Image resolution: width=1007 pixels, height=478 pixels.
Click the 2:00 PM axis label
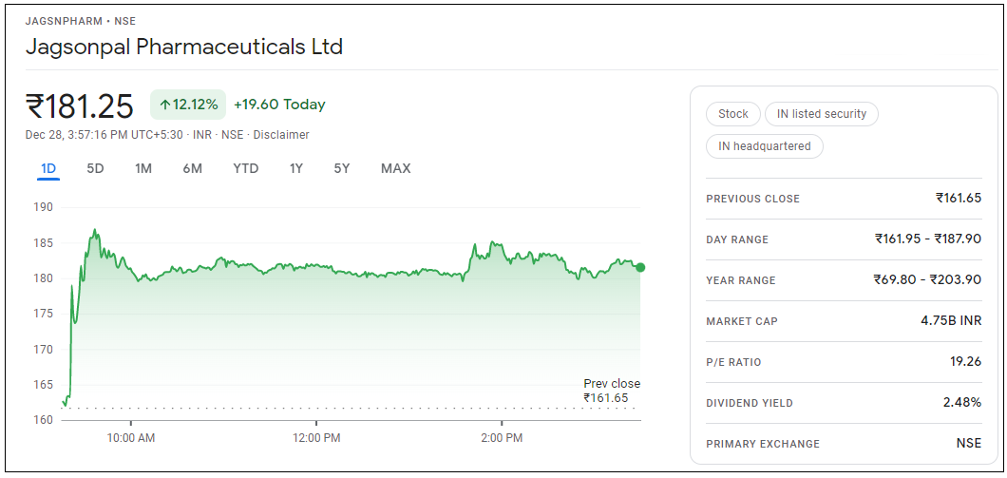pyautogui.click(x=501, y=438)
